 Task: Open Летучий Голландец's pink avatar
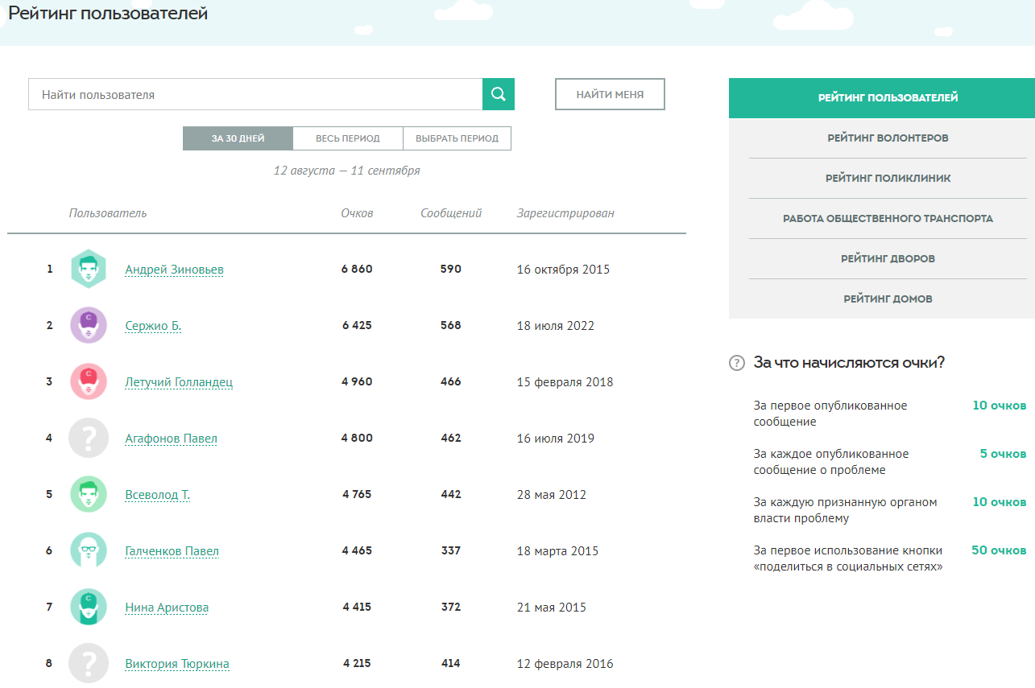click(89, 381)
